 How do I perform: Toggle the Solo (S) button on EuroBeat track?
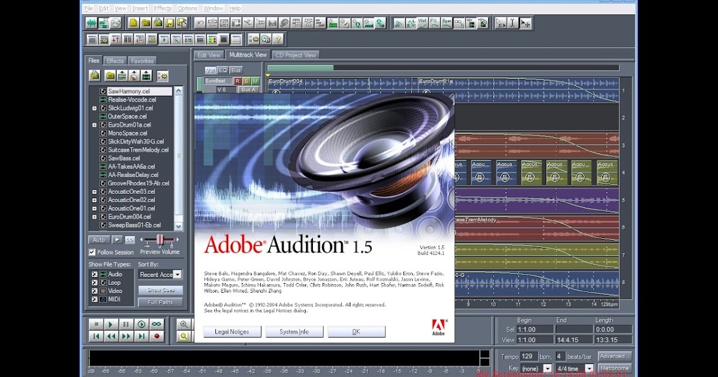pyautogui.click(x=246, y=81)
